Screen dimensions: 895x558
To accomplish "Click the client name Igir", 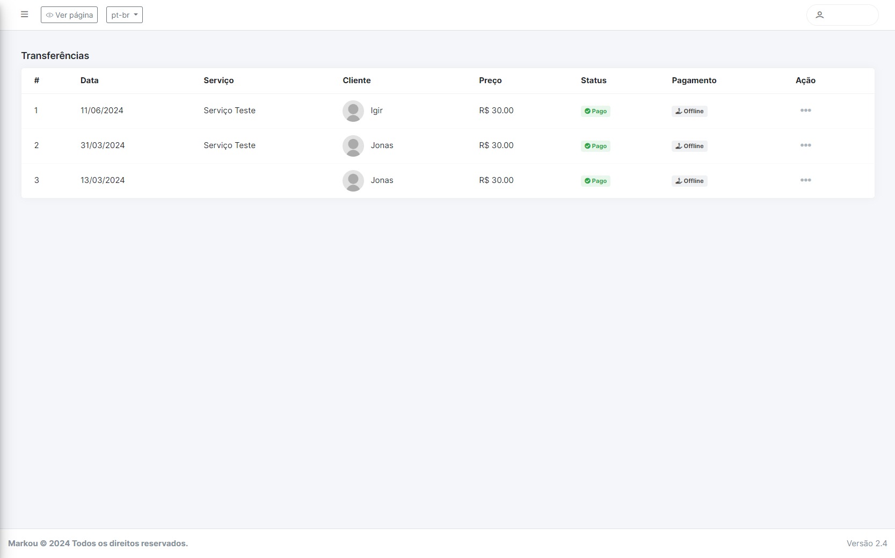I will coord(376,111).
